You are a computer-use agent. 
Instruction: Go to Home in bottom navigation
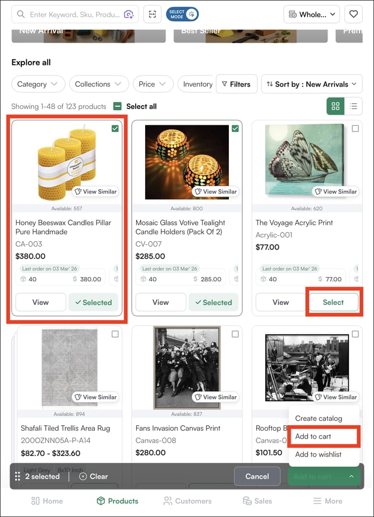click(x=47, y=501)
